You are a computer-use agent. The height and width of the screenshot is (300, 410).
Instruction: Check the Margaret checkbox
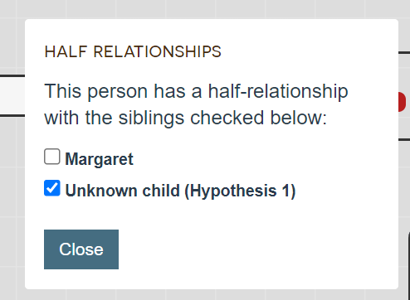[x=52, y=157]
